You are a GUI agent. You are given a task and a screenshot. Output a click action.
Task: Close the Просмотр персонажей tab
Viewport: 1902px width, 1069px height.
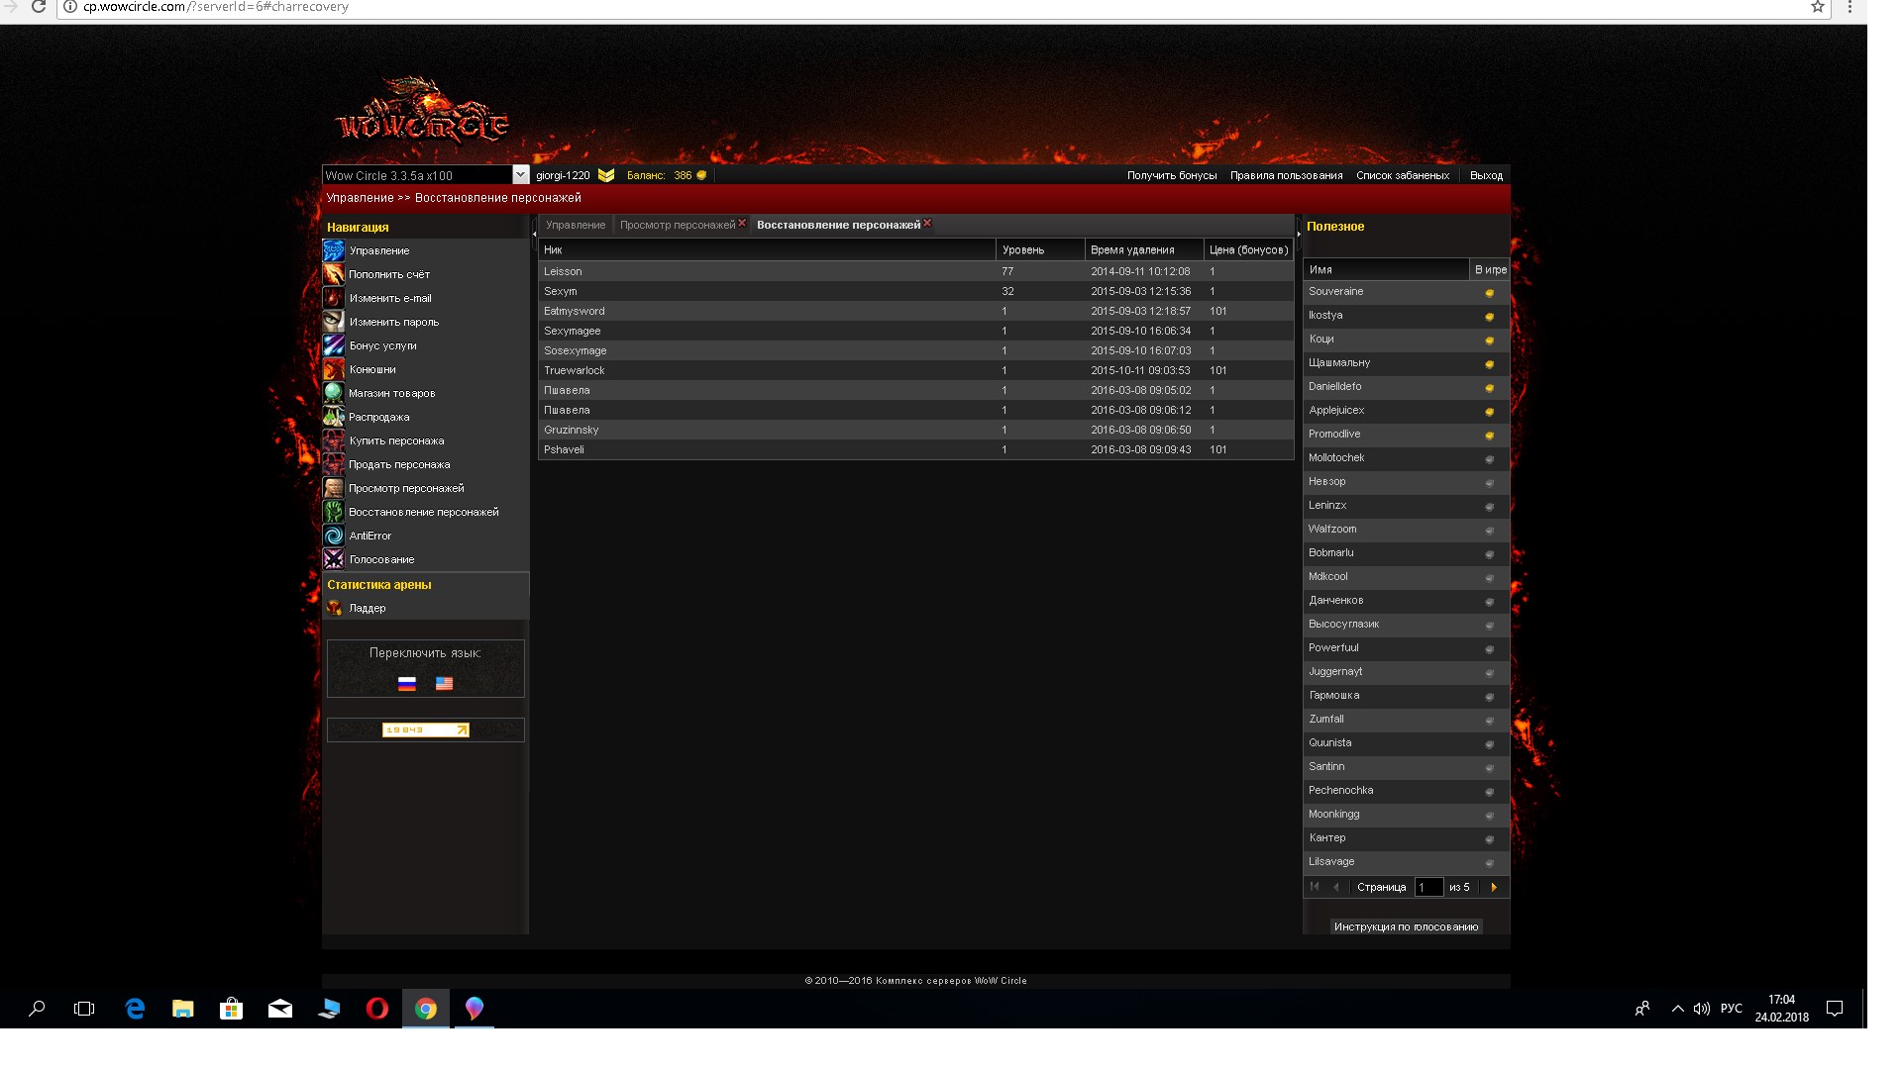pyautogui.click(x=742, y=224)
